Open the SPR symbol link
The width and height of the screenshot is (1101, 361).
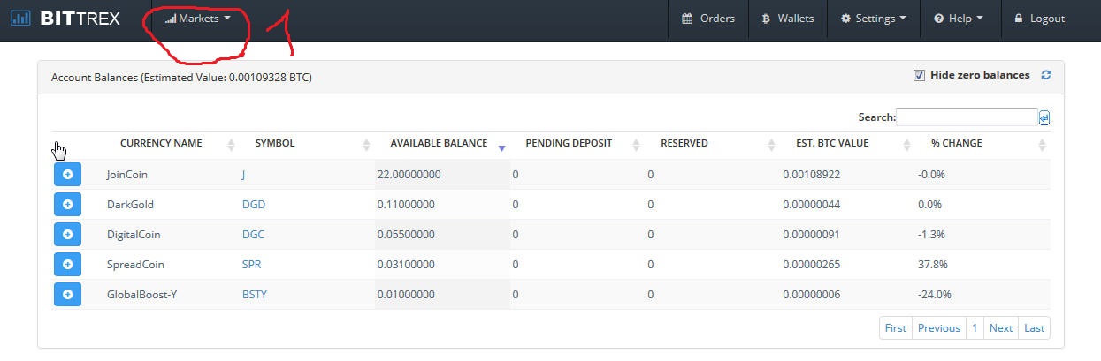pyautogui.click(x=251, y=265)
